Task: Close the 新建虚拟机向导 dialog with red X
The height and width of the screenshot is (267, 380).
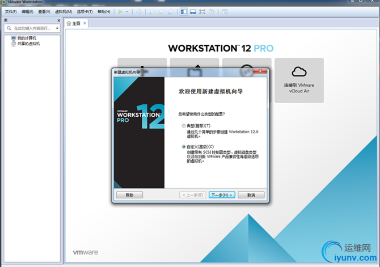Action: point(260,71)
